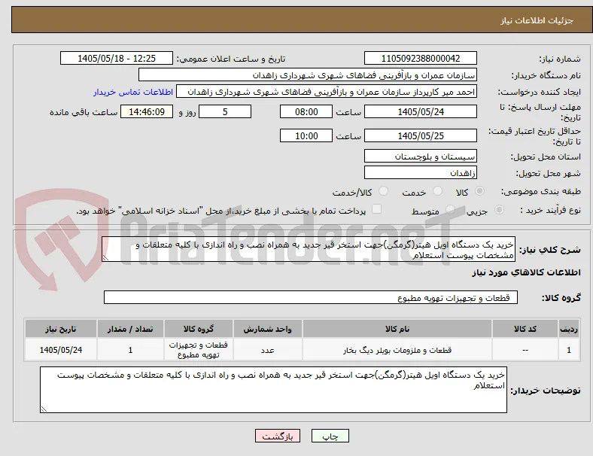The image size is (593, 456).
Task: Click the طبقه بندی موضوعی label
Action: coord(540,191)
